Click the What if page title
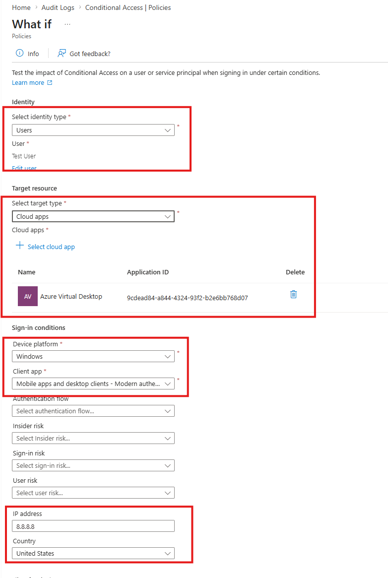The height and width of the screenshot is (578, 388). [32, 24]
